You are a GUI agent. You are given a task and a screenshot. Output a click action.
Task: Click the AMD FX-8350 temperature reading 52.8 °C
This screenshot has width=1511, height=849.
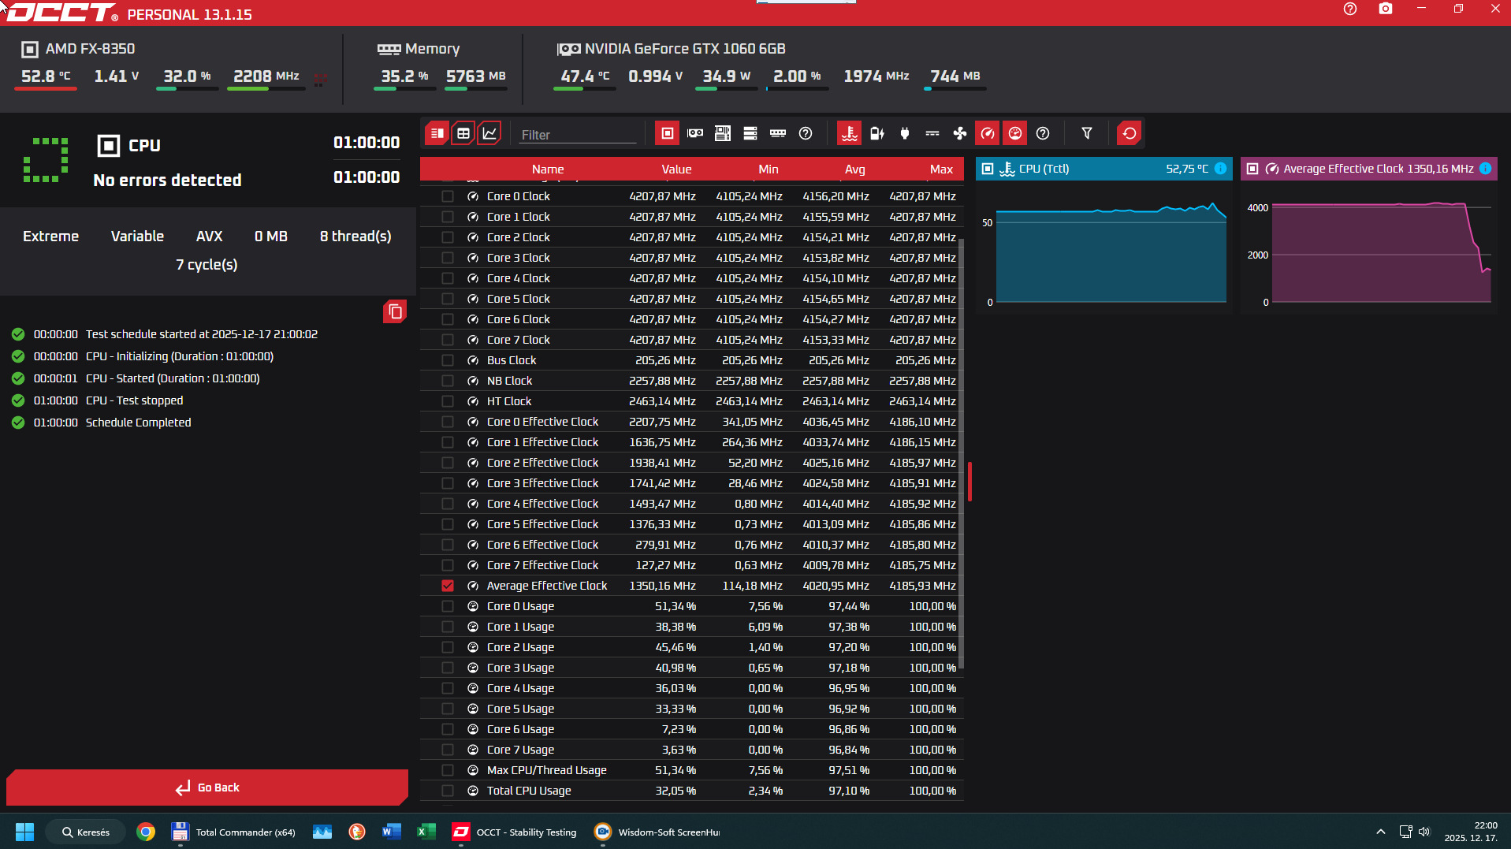pyautogui.click(x=46, y=76)
